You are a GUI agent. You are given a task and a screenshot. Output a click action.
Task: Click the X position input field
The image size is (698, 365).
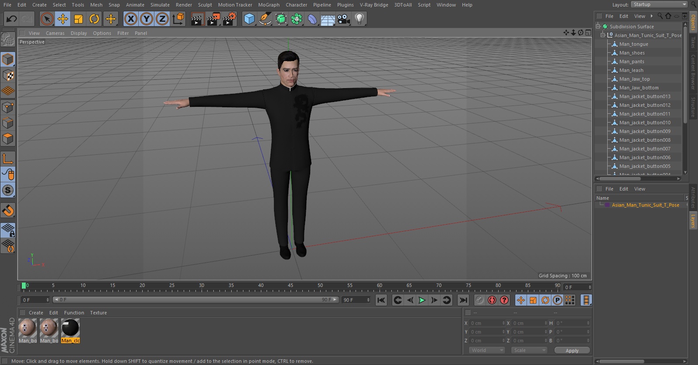(x=487, y=323)
